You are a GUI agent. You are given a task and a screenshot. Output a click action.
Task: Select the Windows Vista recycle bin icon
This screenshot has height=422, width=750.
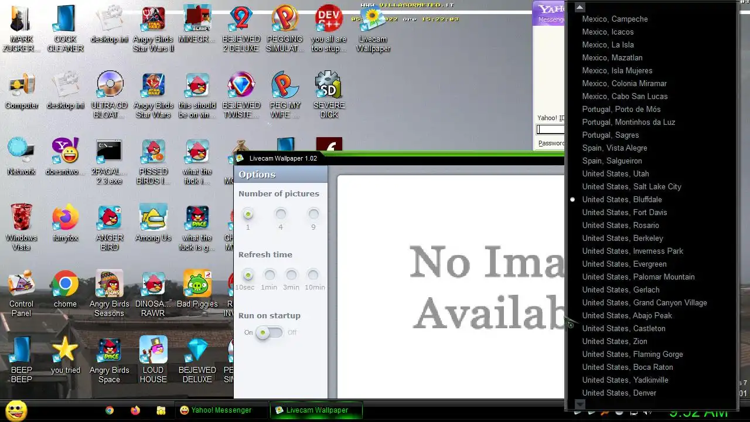coord(22,228)
